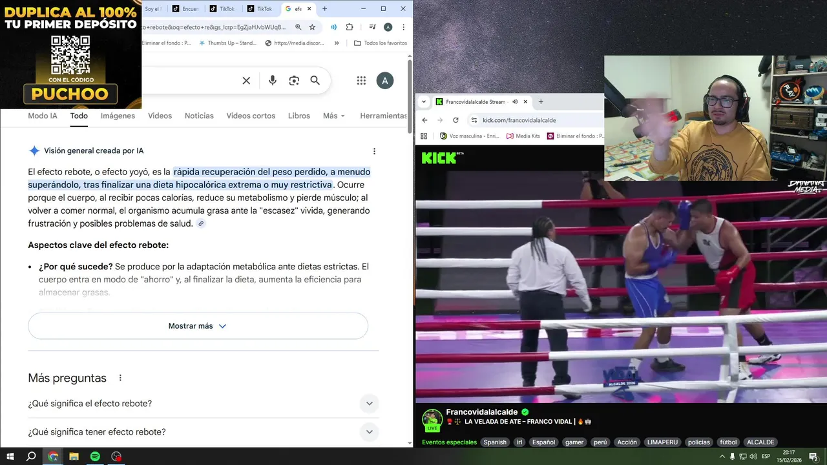Select the 'Videos cortos' search tab
This screenshot has height=465, width=827.
251,116
